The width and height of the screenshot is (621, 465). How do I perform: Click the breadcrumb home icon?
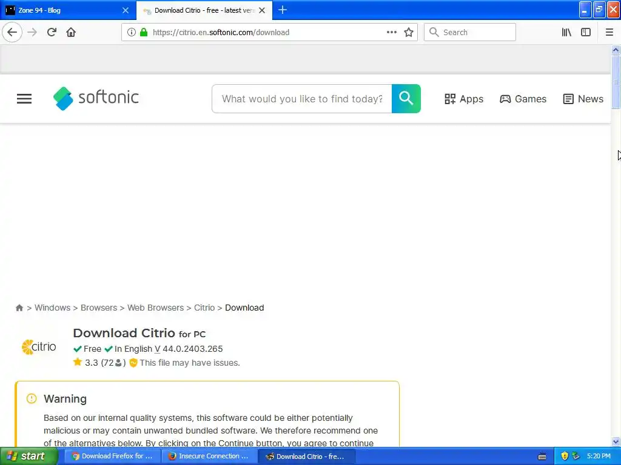[19, 308]
